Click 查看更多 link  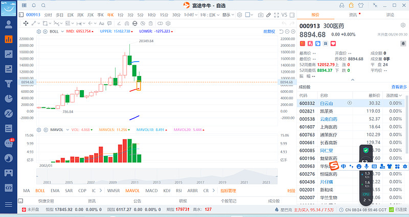point(399,87)
